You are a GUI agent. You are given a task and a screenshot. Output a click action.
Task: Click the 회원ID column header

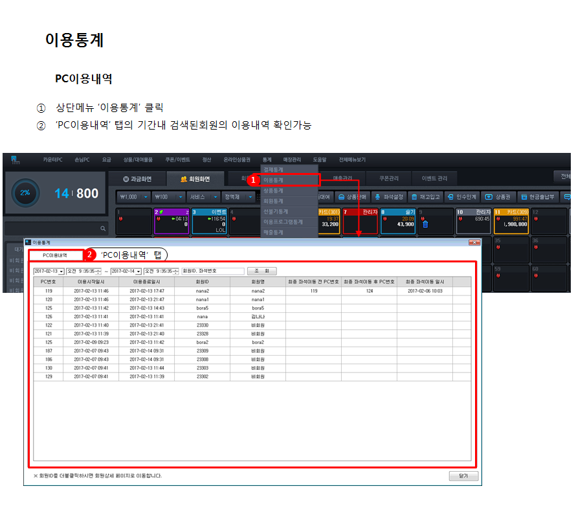point(202,282)
